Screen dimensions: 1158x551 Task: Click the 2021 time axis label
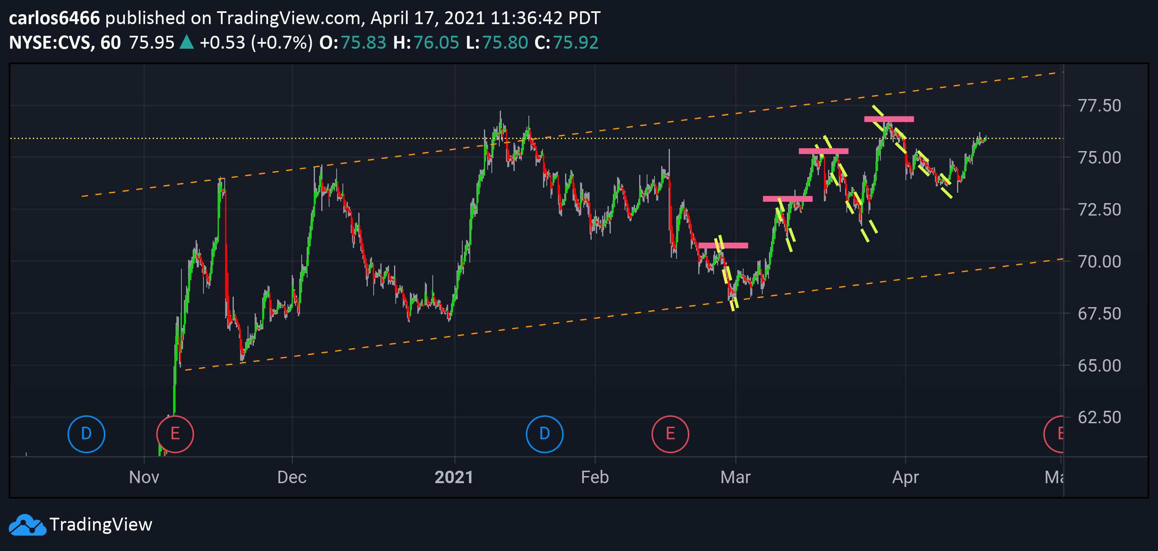(454, 477)
